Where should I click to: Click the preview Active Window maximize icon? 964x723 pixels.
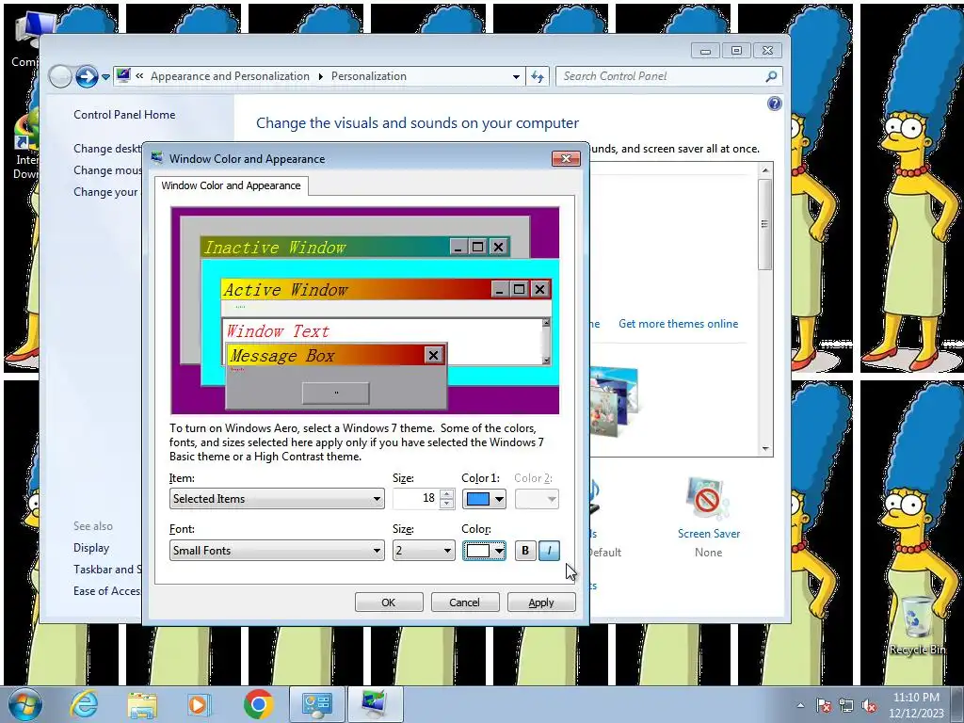[x=519, y=289]
